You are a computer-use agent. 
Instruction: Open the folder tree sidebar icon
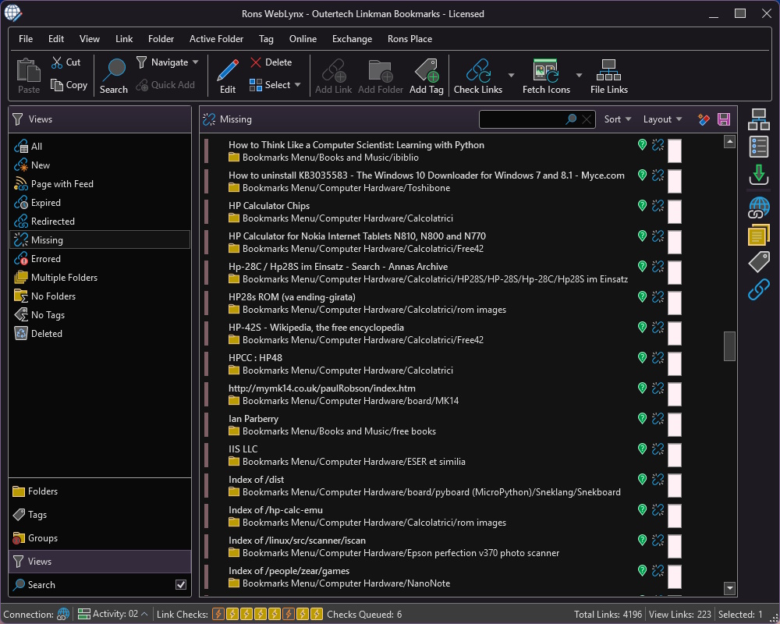coord(759,119)
